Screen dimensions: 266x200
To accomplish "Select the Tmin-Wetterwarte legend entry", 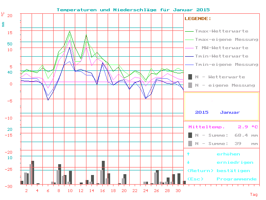I will [x=222, y=56].
